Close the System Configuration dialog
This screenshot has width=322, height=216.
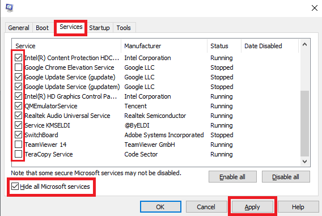(x=315, y=8)
